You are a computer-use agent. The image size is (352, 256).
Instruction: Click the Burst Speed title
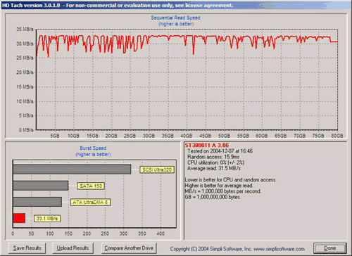93,148
